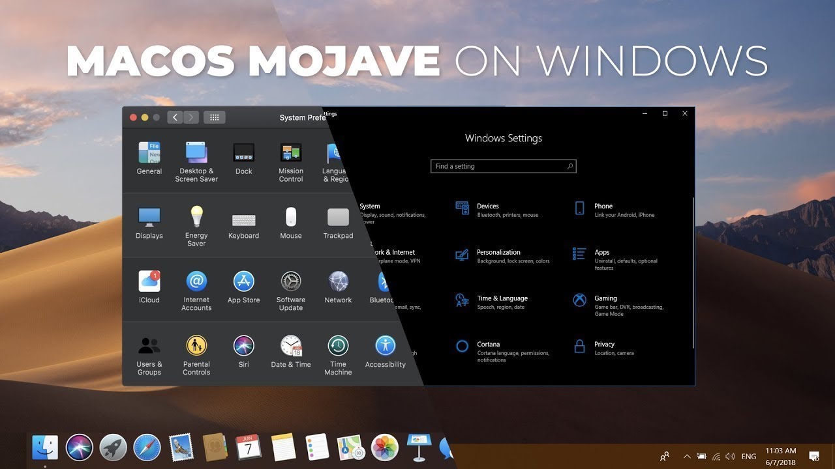835x469 pixels.
Task: Open Devices in Windows Settings
Action: tap(497, 209)
